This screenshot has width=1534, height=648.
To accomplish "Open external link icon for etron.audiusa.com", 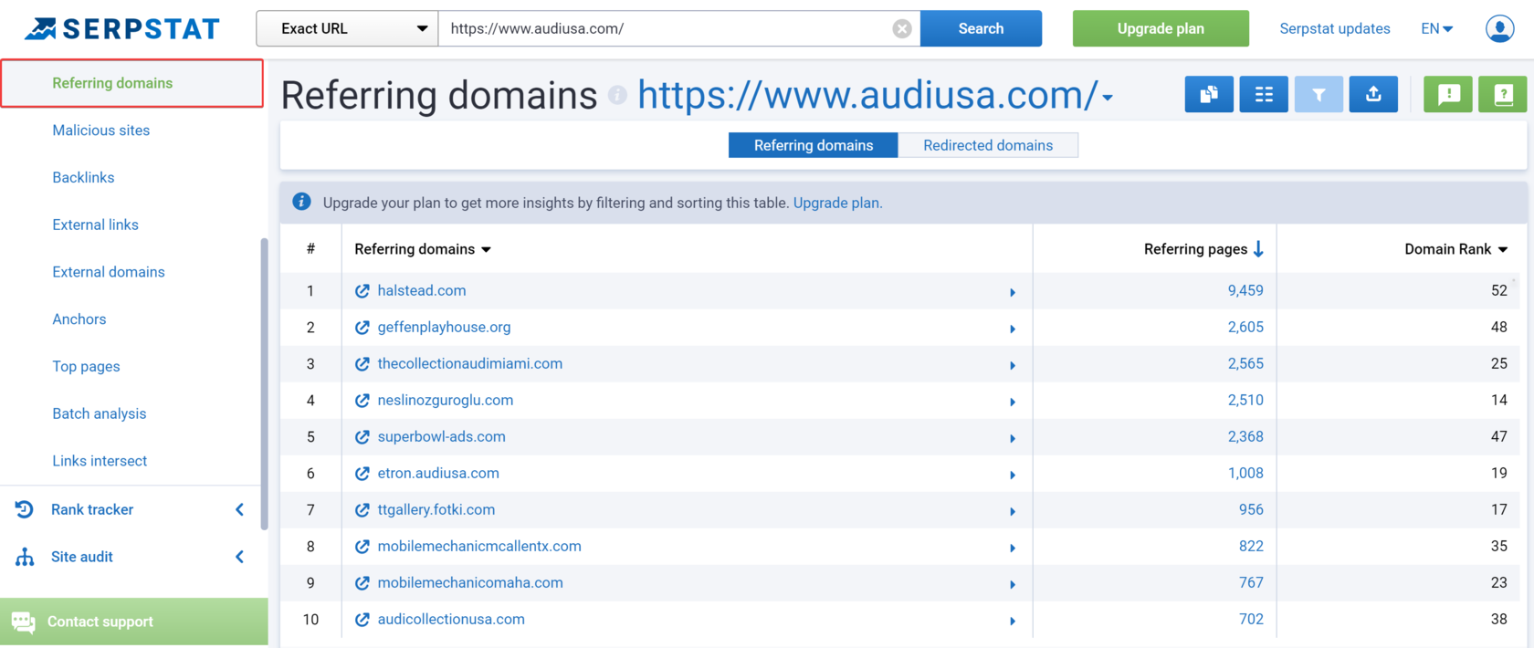I will point(362,474).
